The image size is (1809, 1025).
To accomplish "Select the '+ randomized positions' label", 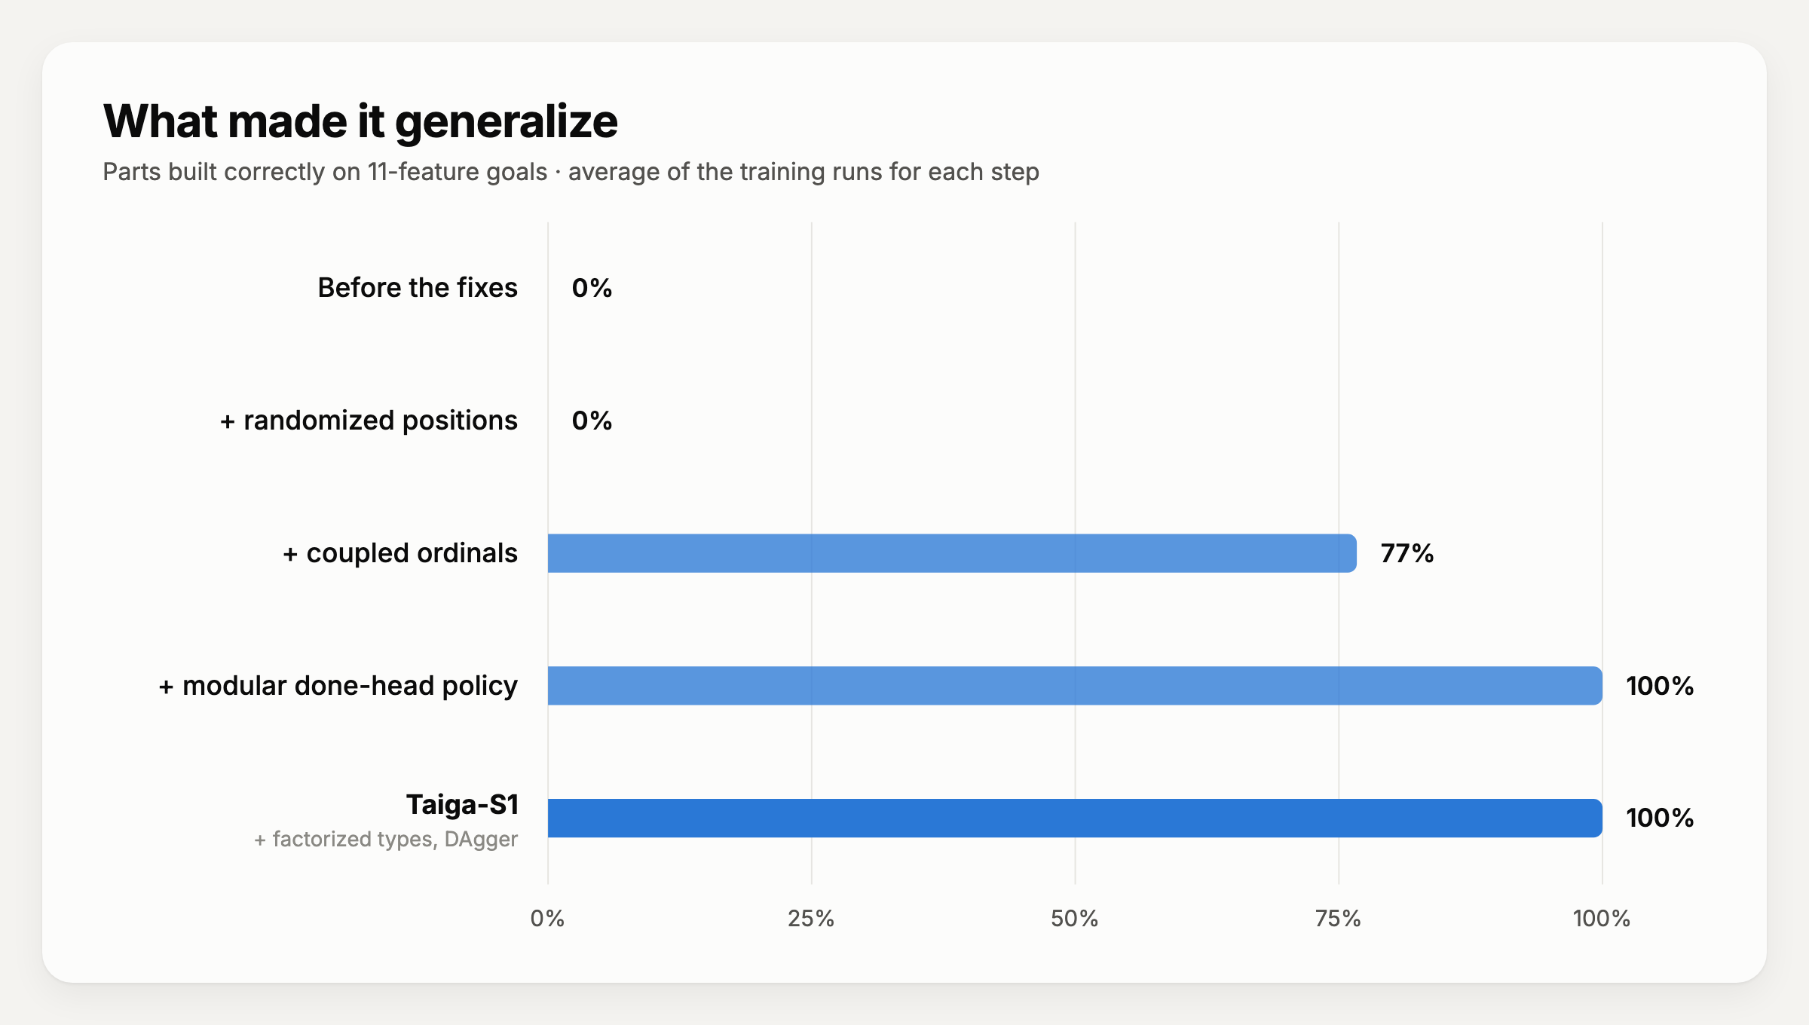I will point(369,421).
